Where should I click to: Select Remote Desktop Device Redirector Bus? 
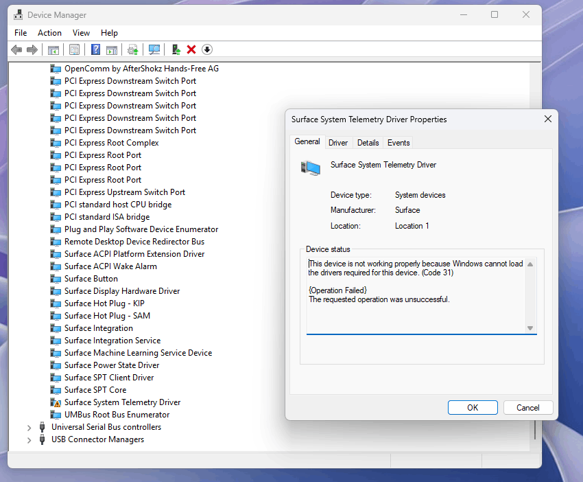[134, 242]
